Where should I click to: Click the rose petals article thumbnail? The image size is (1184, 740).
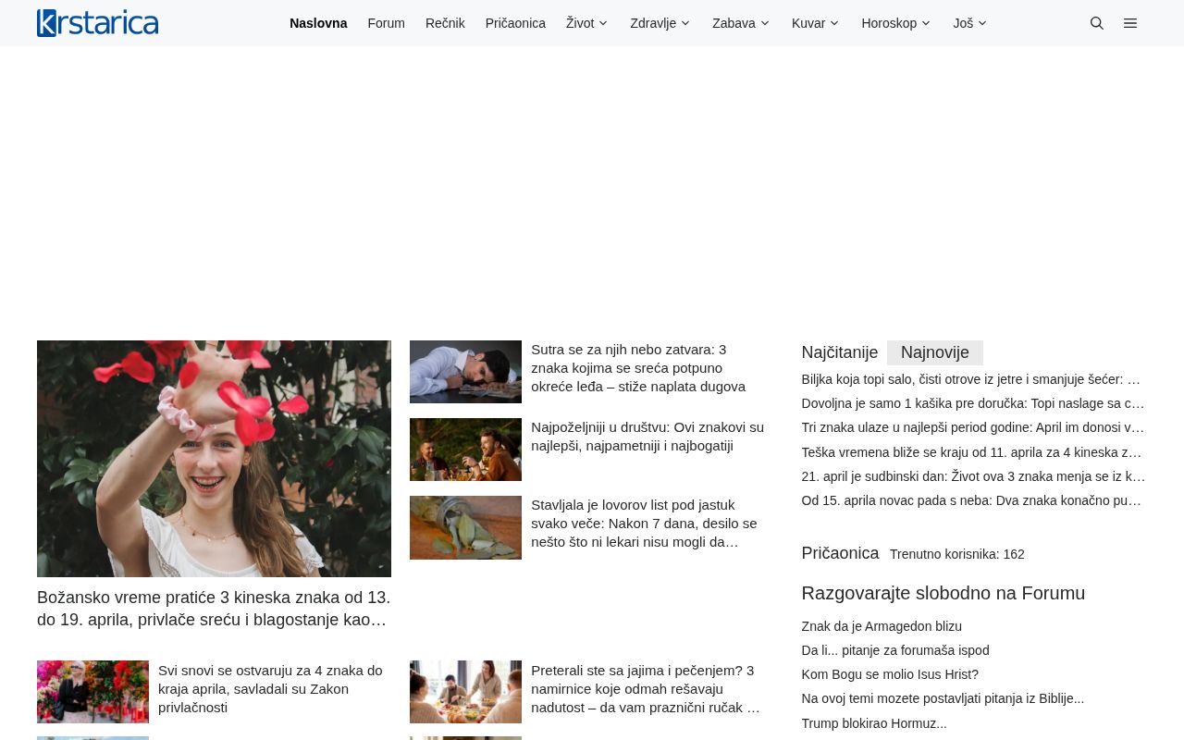coord(214,459)
